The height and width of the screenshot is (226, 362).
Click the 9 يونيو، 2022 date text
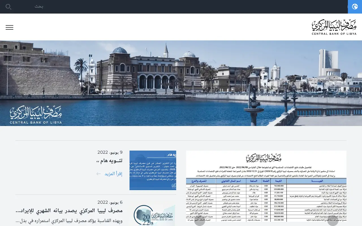(110, 153)
